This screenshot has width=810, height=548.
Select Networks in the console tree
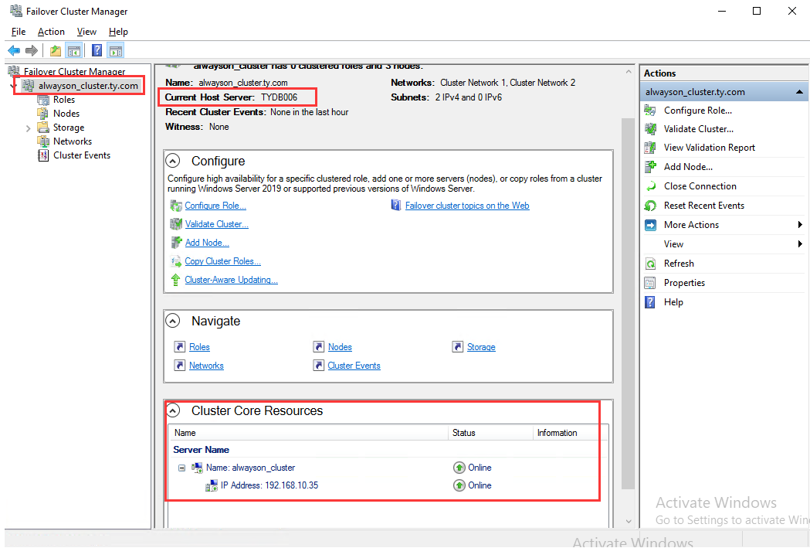[73, 141]
